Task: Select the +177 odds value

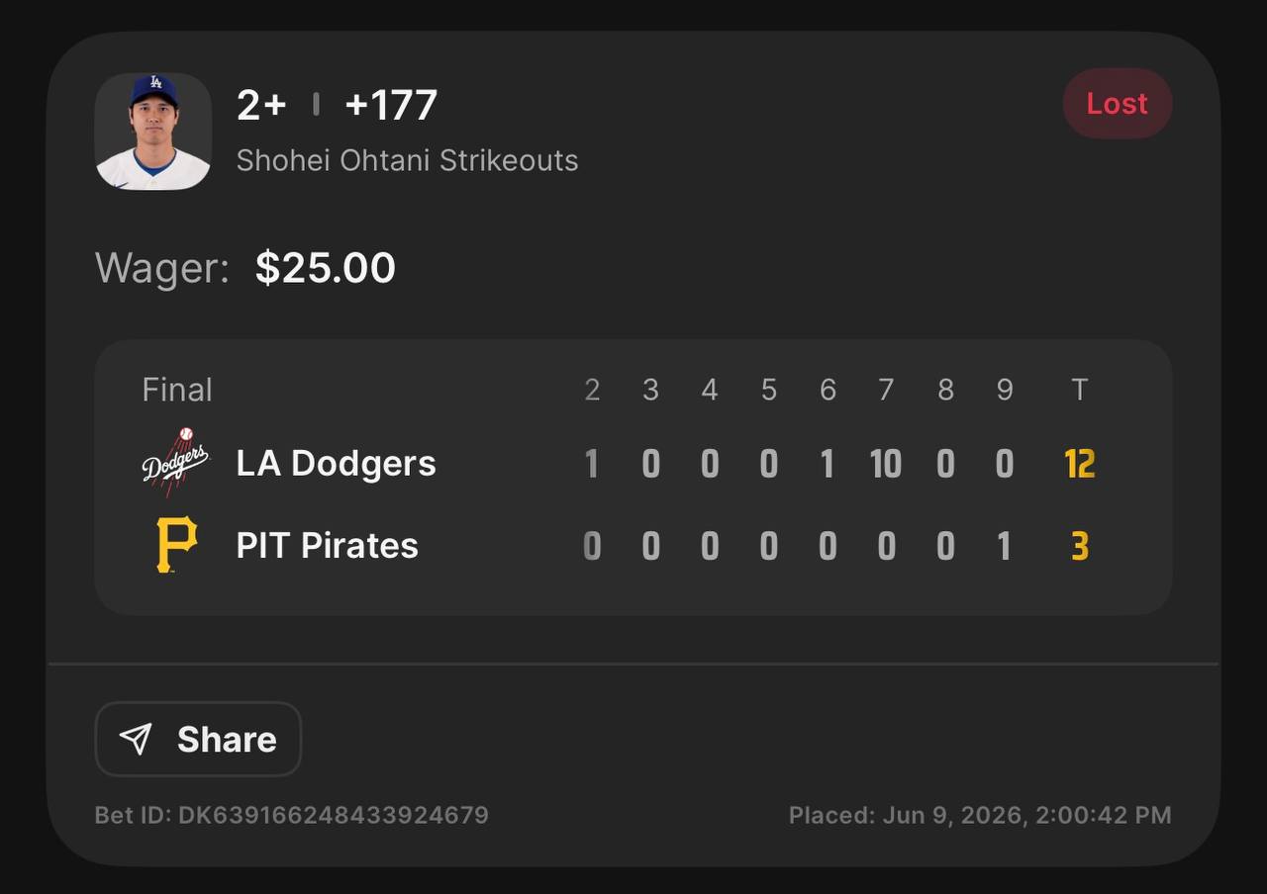Action: (391, 105)
